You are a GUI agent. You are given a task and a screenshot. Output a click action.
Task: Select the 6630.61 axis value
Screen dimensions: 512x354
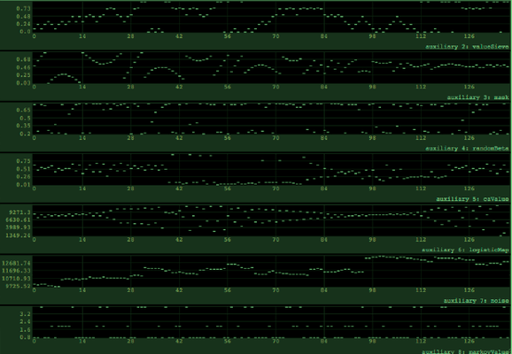[18, 219]
